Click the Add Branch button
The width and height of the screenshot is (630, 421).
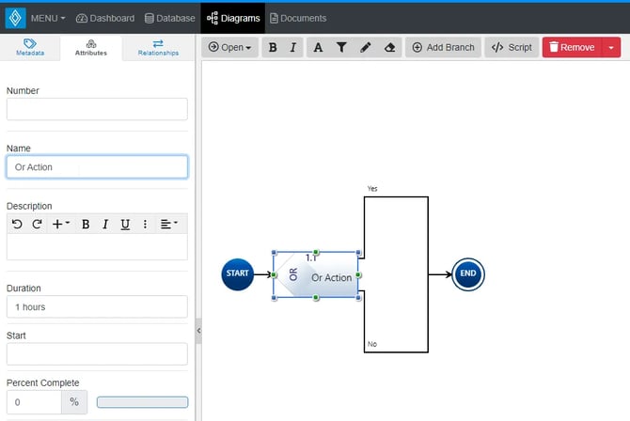(444, 47)
